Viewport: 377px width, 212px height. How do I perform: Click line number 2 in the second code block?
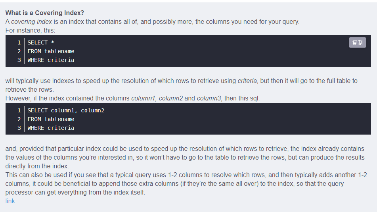point(19,119)
